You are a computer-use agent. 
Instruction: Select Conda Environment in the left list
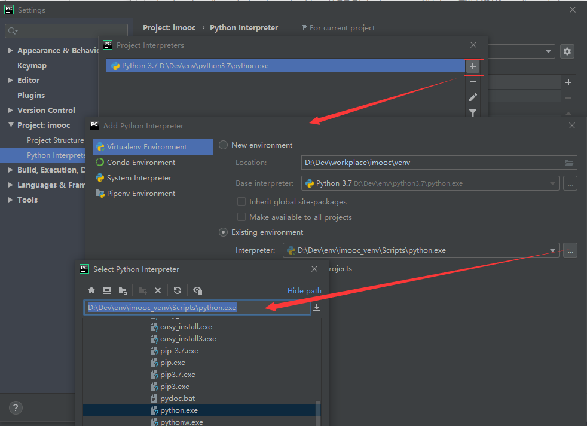(153, 163)
